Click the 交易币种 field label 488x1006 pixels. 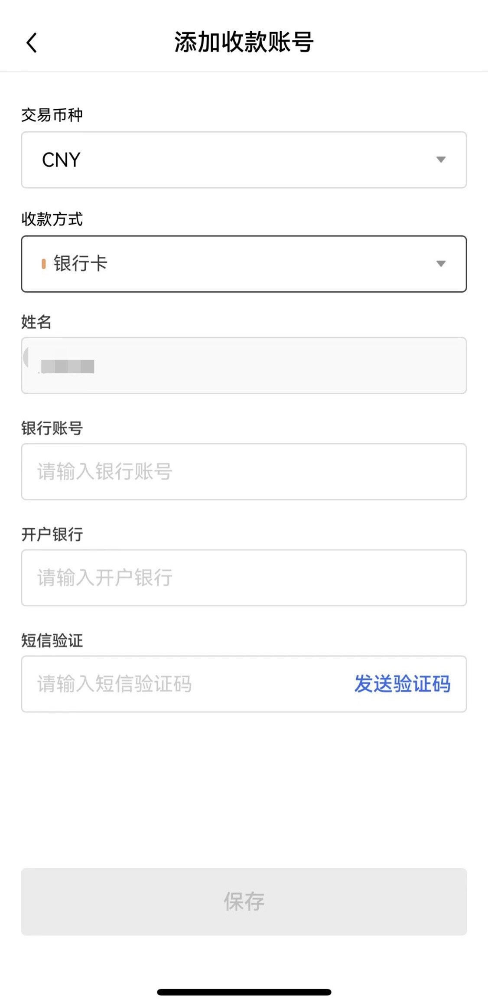coord(52,115)
